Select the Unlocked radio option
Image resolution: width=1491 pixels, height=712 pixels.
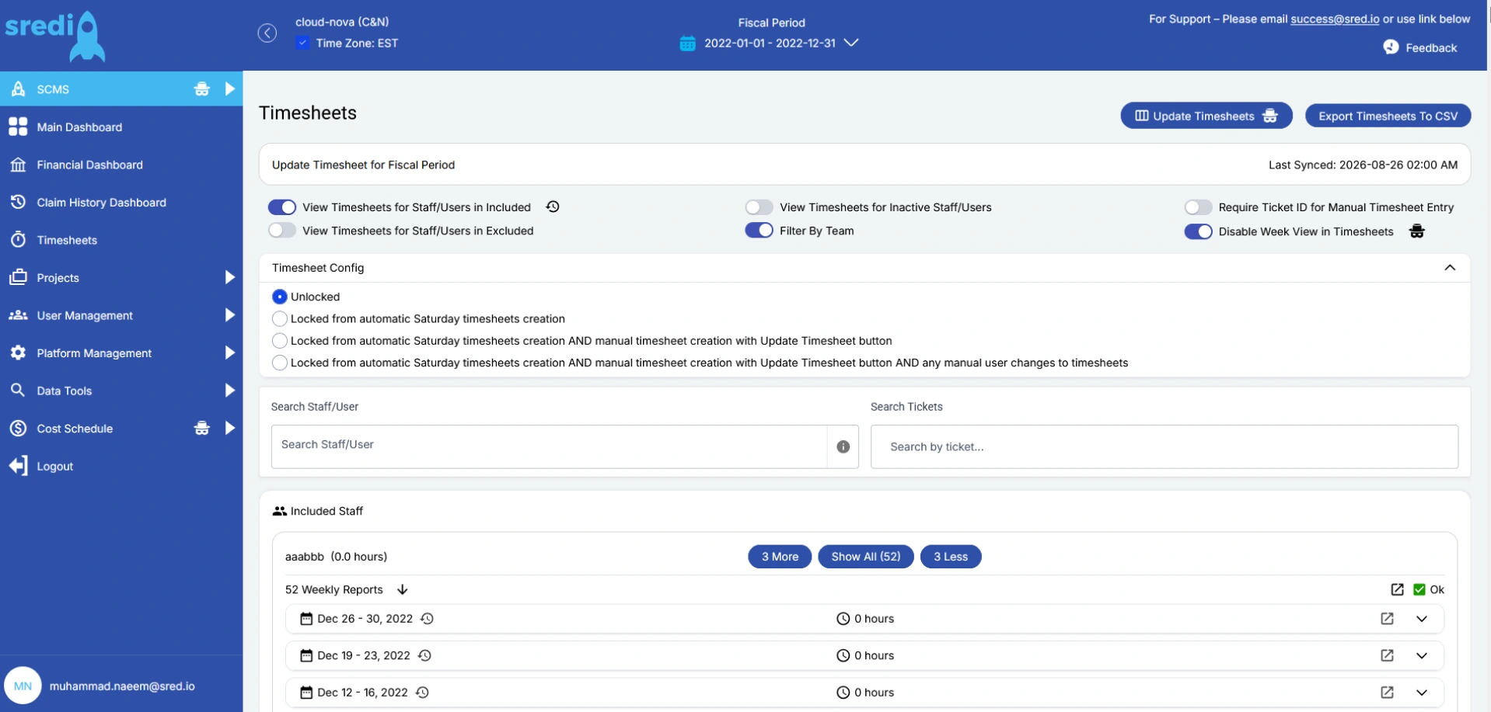tap(280, 297)
